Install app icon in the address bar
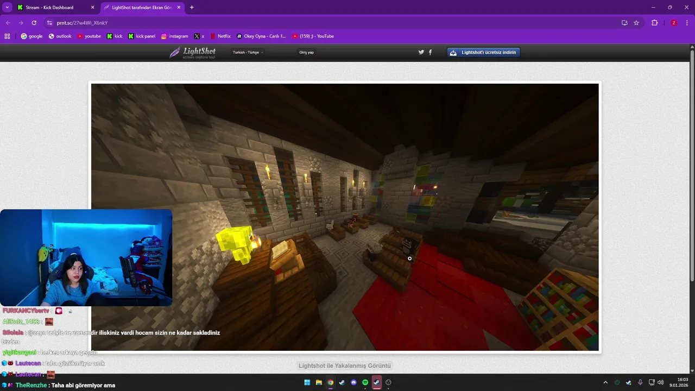 point(624,23)
